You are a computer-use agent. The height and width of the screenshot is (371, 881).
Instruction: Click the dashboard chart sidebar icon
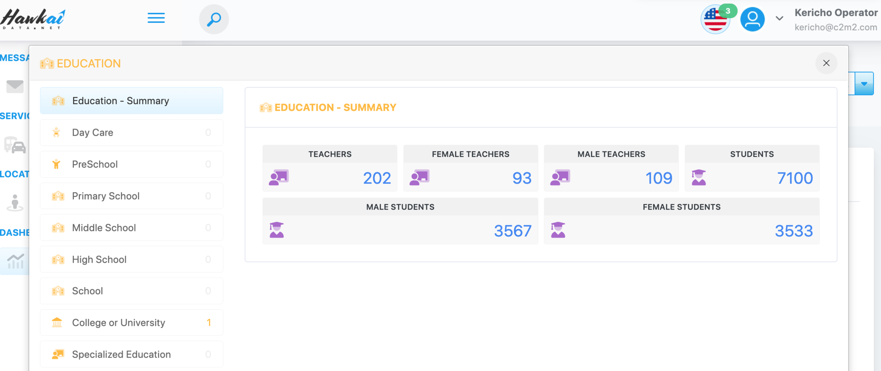[x=15, y=261]
